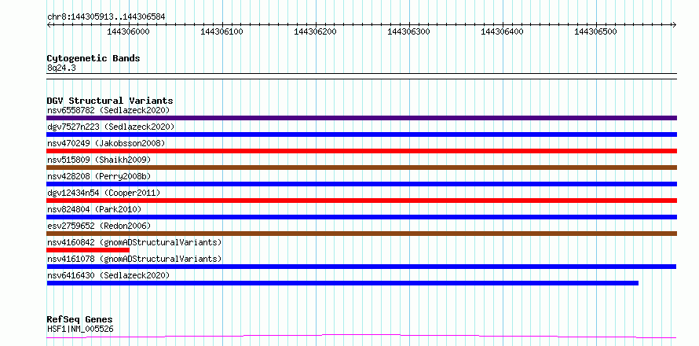
Task: Click the nsv4160842 (gnomADStructuralVariants) label
Action: [x=134, y=242]
